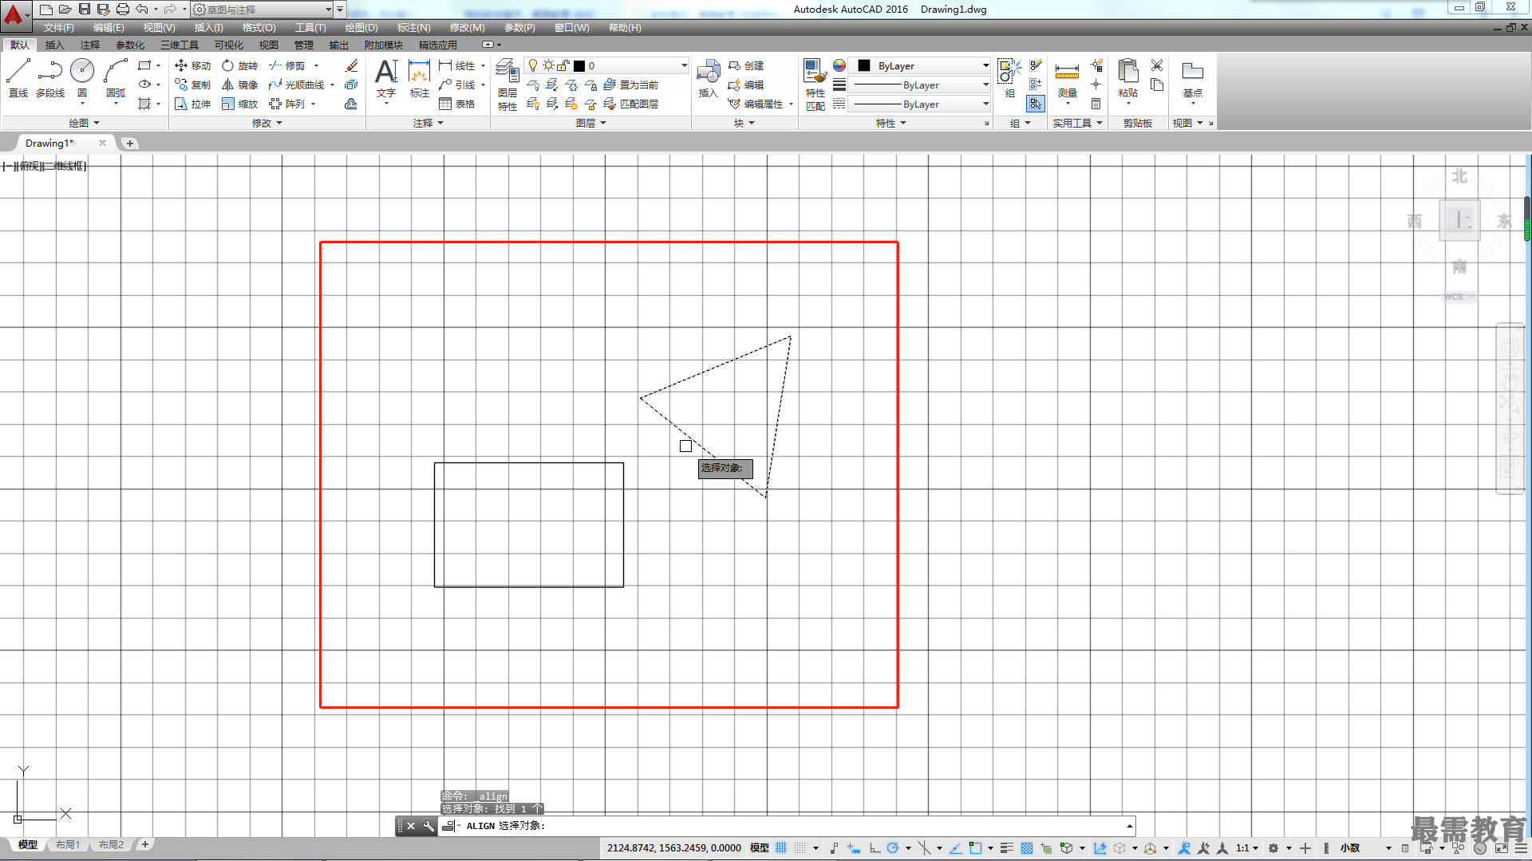Click the black layer color swatch

pyautogui.click(x=579, y=65)
